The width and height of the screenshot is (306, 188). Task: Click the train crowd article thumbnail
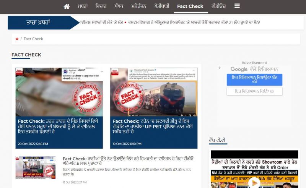tap(154, 92)
